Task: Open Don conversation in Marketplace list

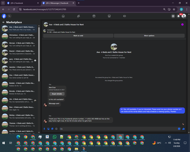Action: (x=19, y=108)
